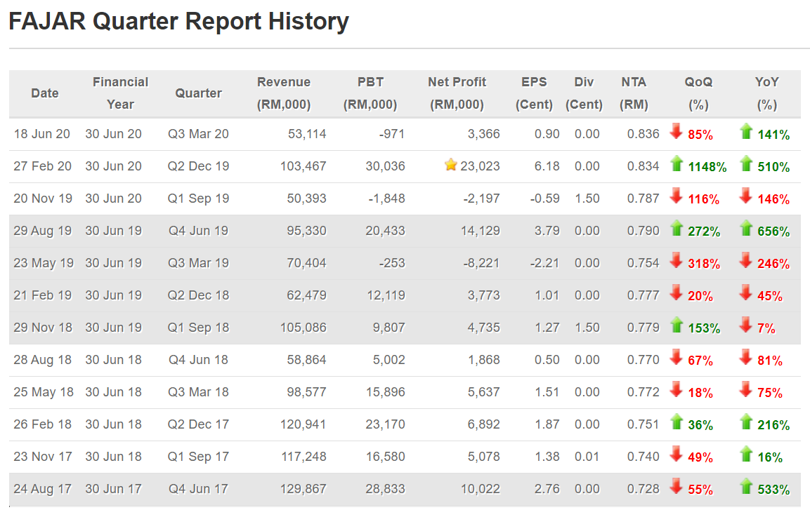Image resolution: width=810 pixels, height=517 pixels.
Task: Click the Div (Cent) column header
Action: coord(584,93)
